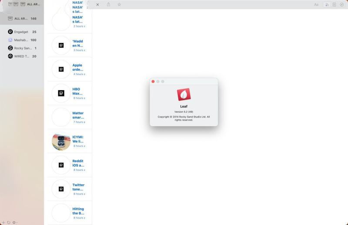348x225 pixels.
Task: Select the Rocky Sand Studio feed
Action: tap(22, 48)
